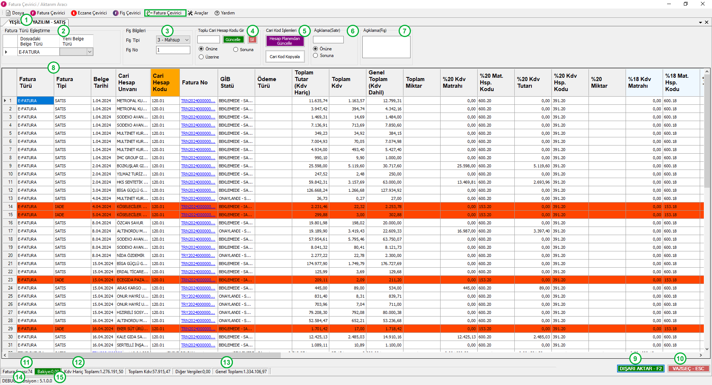Click the VAZGEÇ - ESC button
712x385 pixels.
click(688, 369)
